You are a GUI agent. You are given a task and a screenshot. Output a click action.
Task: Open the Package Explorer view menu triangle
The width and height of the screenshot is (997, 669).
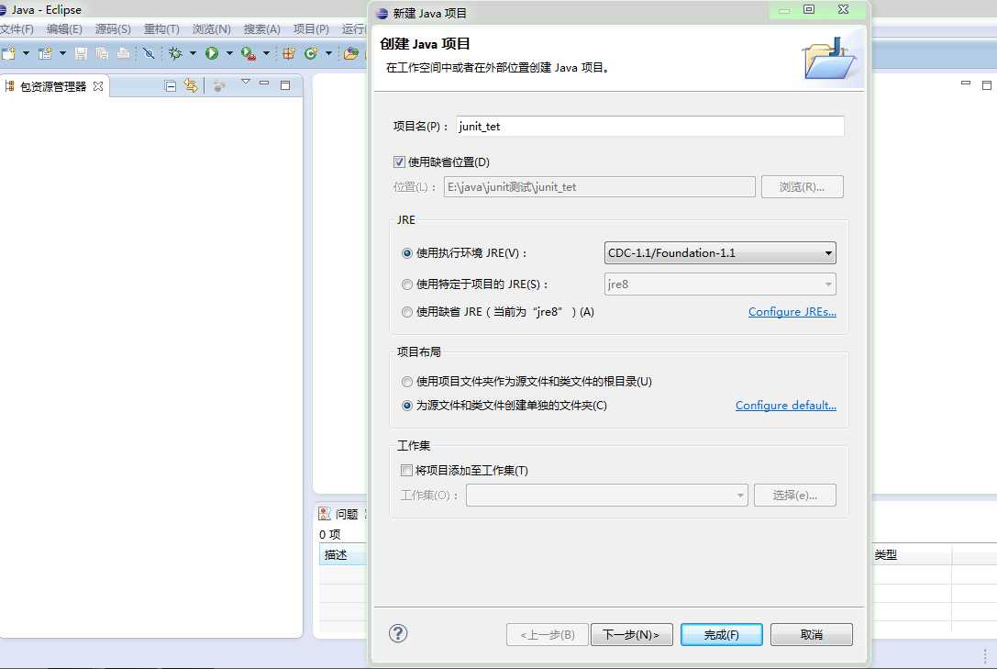pyautogui.click(x=246, y=82)
